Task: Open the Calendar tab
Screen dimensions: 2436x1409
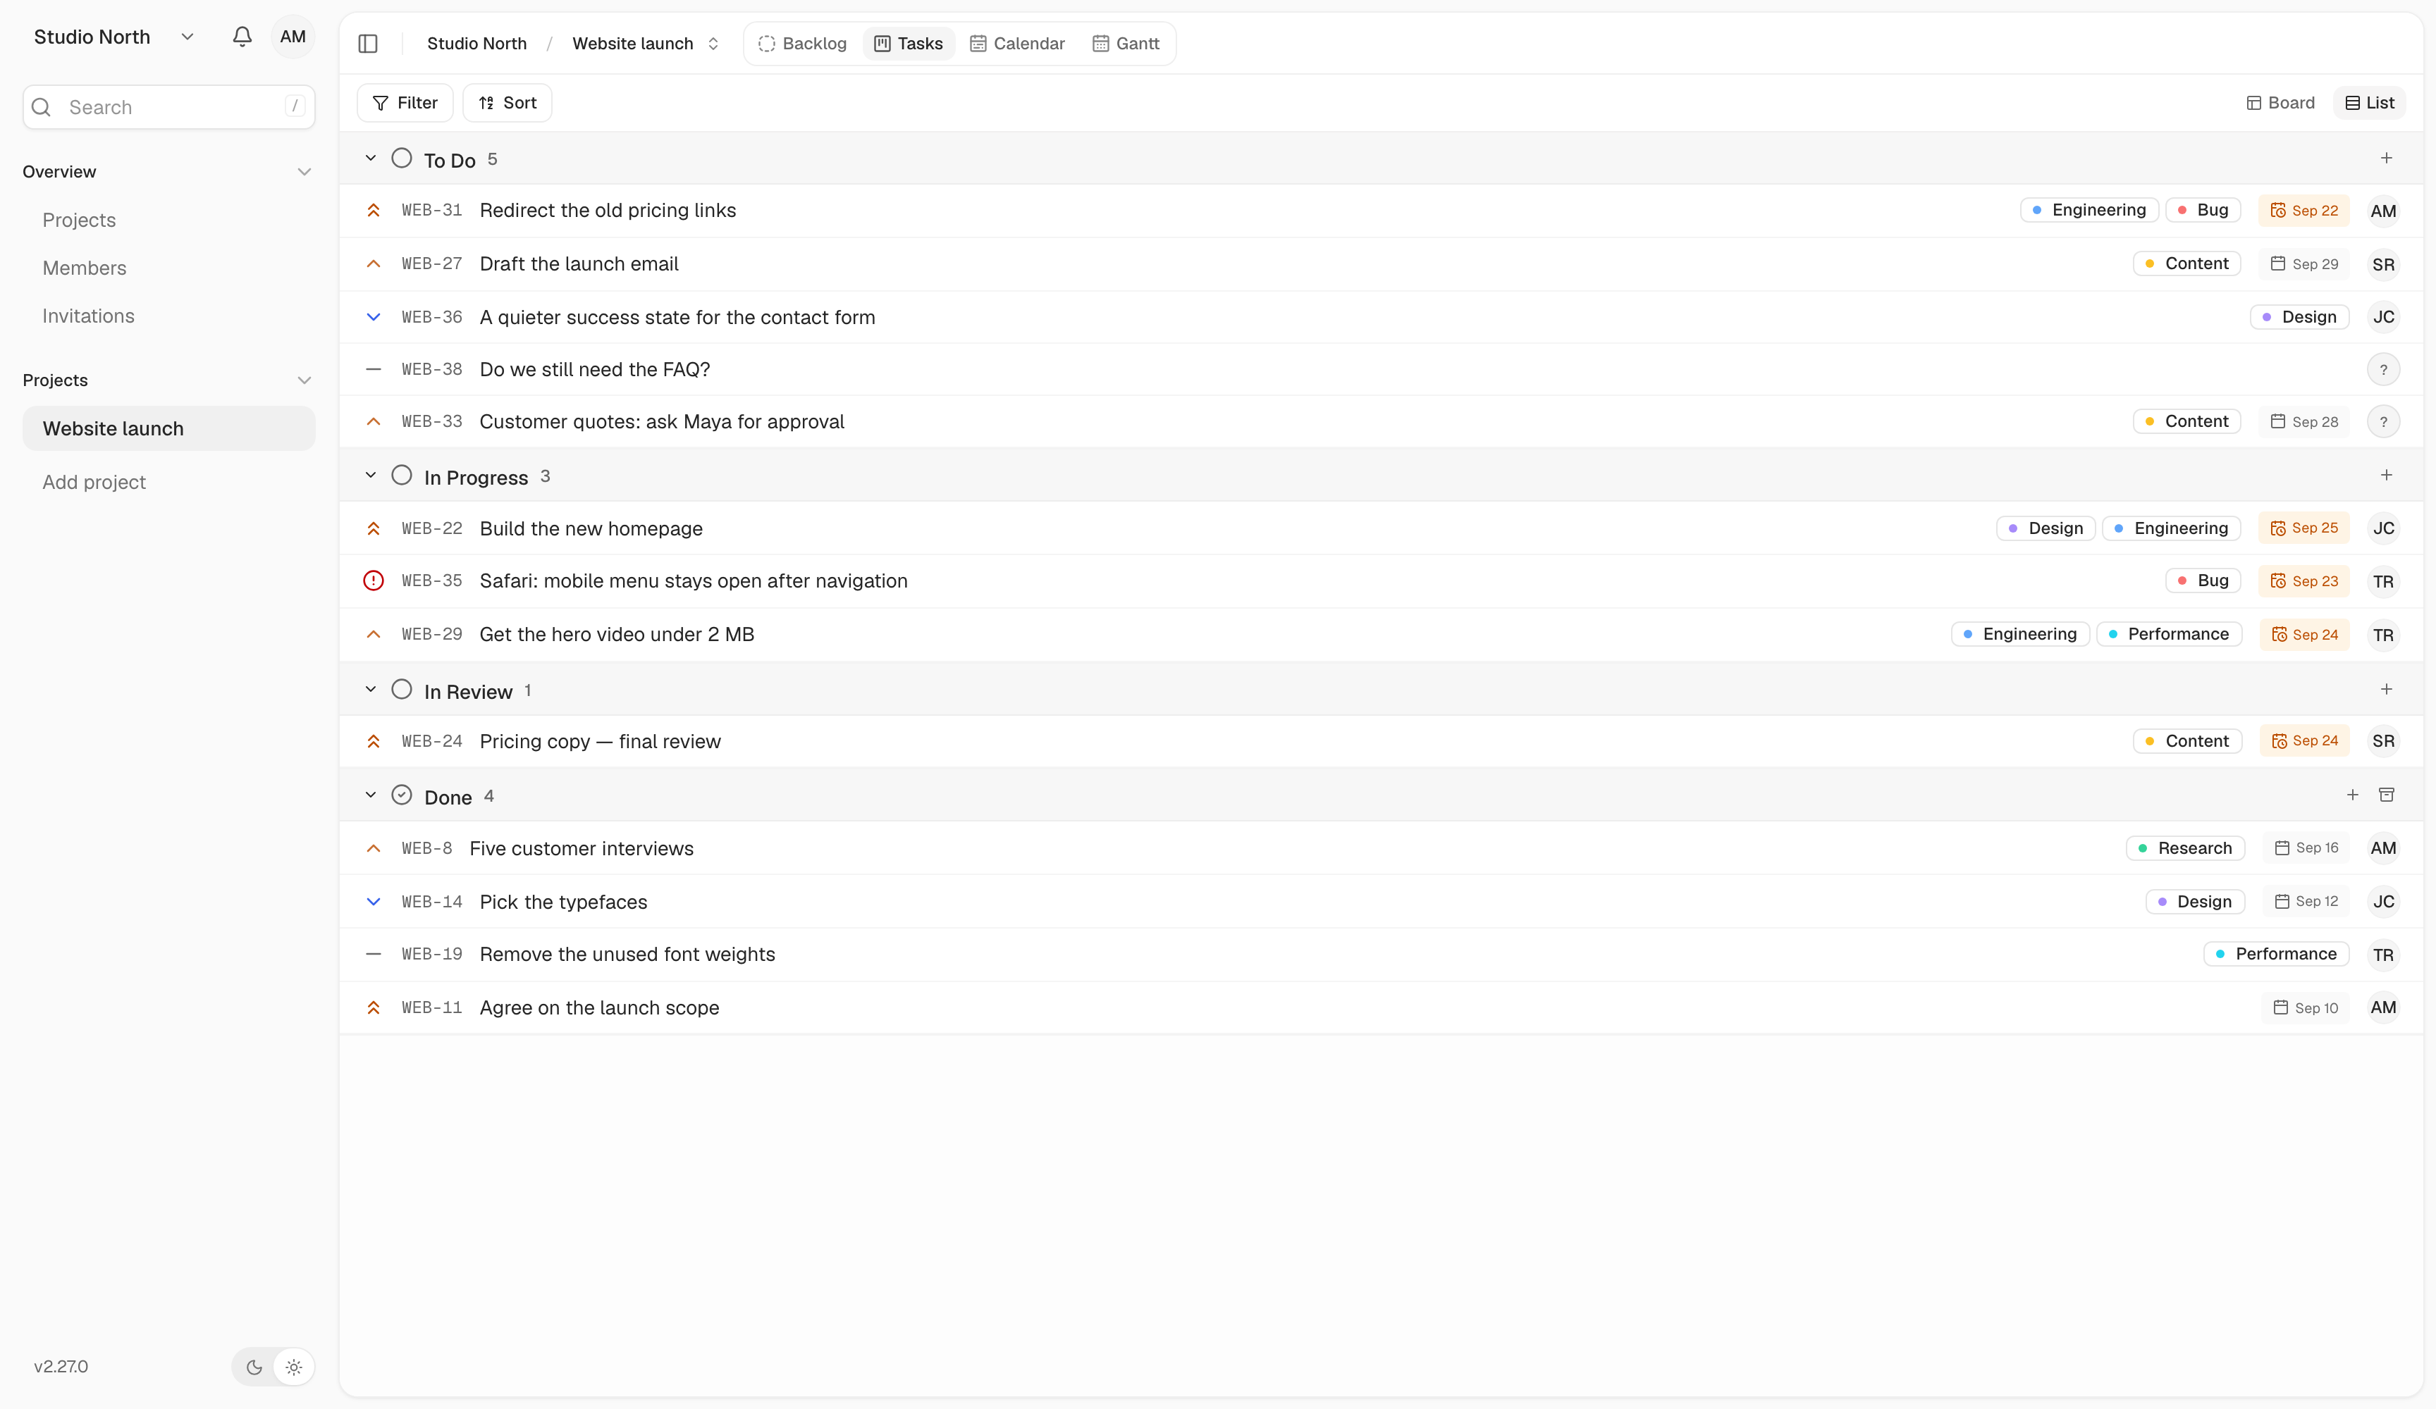Action: (x=1017, y=44)
